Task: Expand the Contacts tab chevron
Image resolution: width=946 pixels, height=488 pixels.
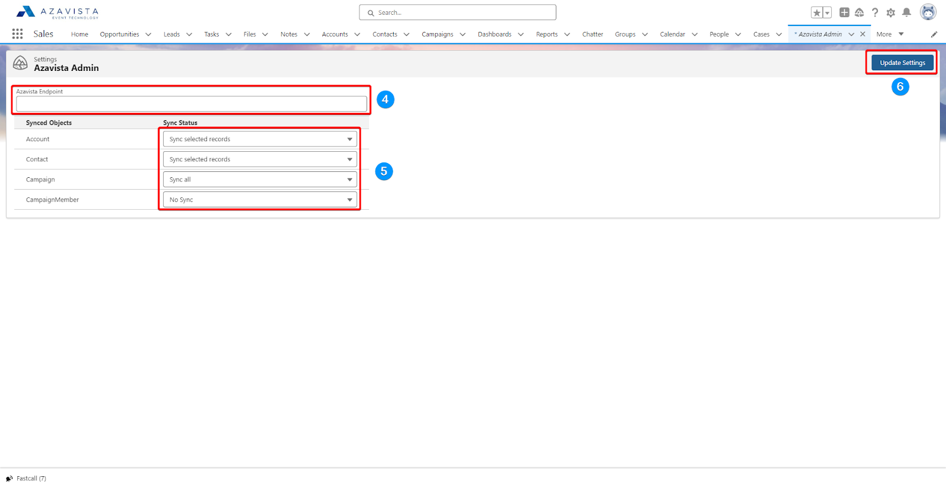Action: coord(407,34)
